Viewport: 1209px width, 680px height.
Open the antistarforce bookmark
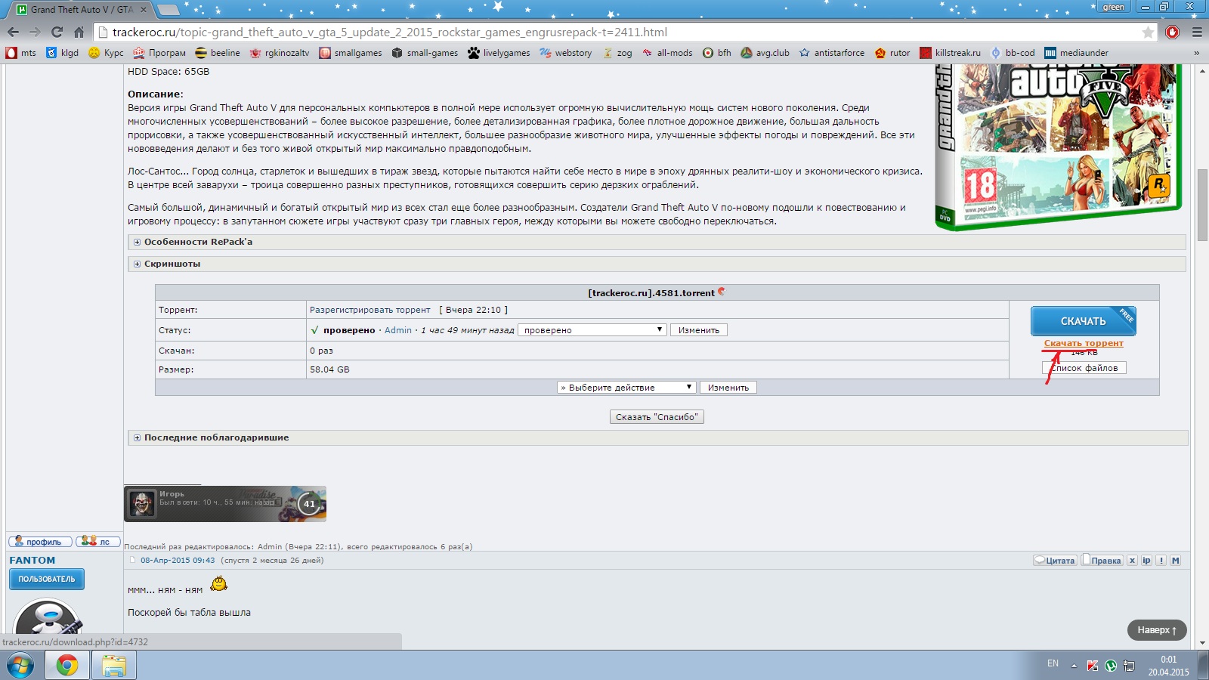click(x=832, y=53)
